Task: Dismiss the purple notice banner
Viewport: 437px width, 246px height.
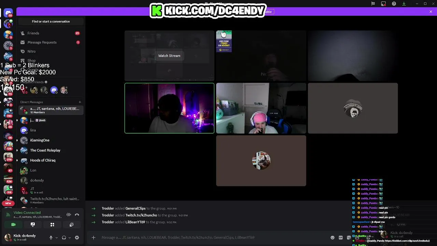Action: pyautogui.click(x=431, y=12)
